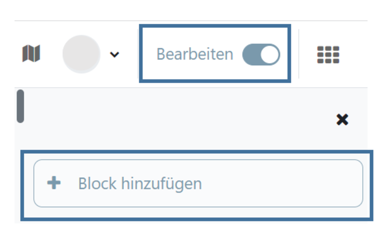Image resolution: width=385 pixels, height=243 pixels.
Task: Click the Bearbeiten label text
Action: pyautogui.click(x=194, y=54)
